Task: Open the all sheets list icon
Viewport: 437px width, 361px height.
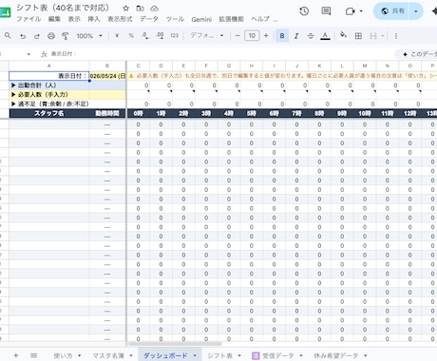Action: (x=33, y=355)
